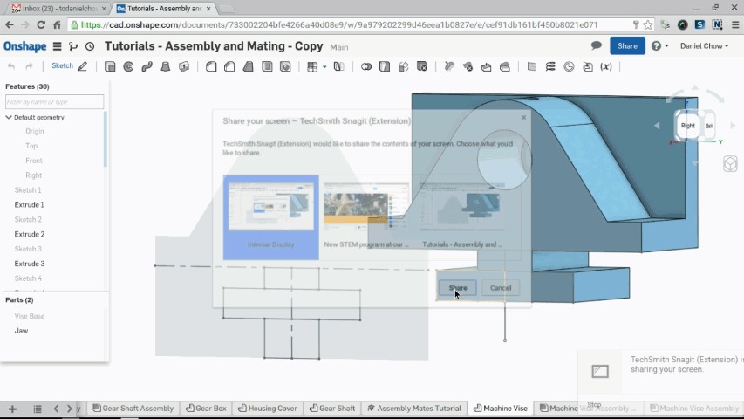Select the Boolean tool icon
The image size is (744, 419).
(x=365, y=66)
